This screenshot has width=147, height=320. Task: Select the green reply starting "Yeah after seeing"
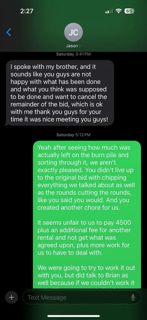point(87,214)
